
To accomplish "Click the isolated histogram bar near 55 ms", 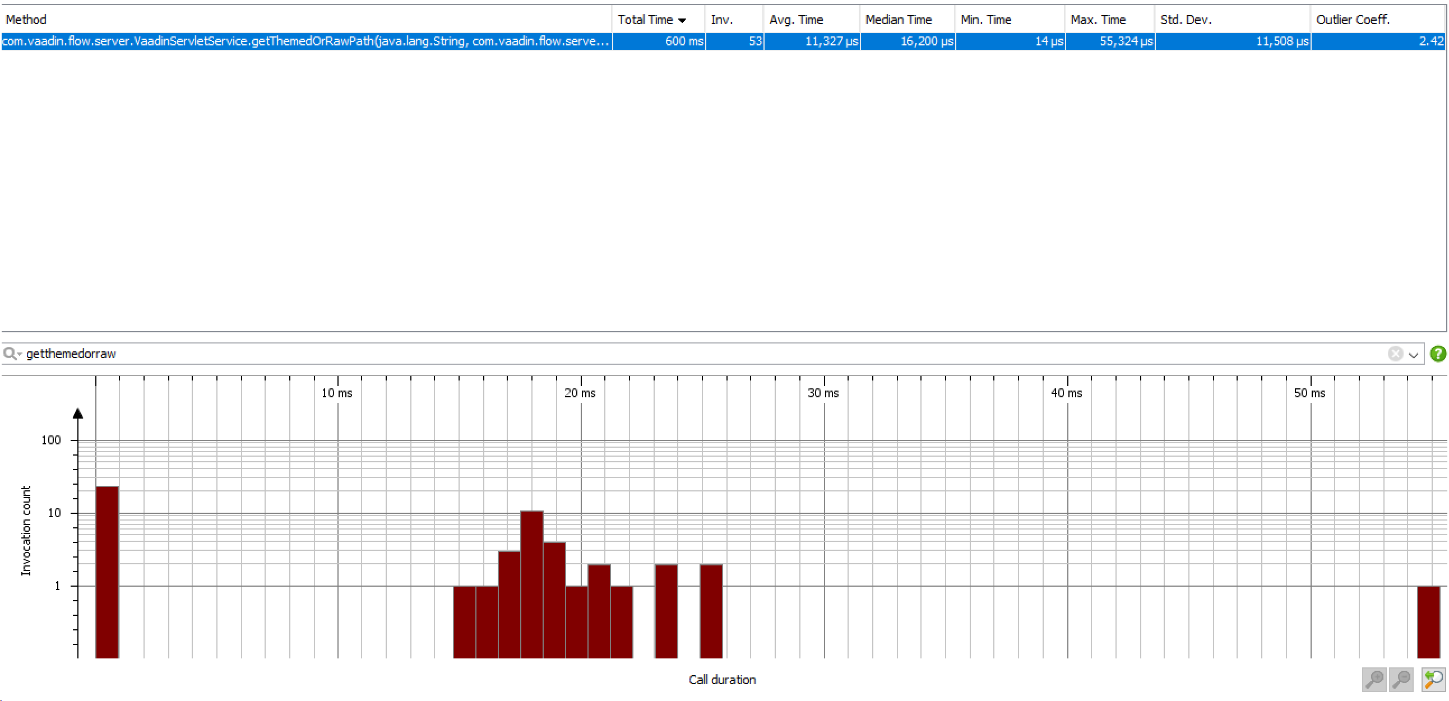I will tap(1429, 619).
